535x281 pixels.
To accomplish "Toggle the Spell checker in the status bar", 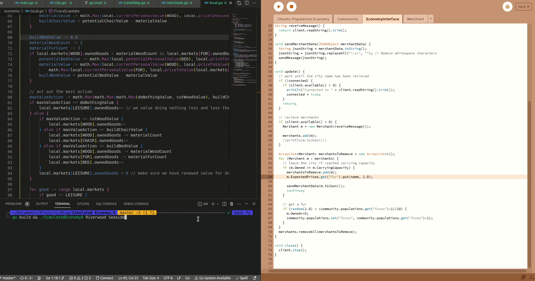I will [242, 278].
